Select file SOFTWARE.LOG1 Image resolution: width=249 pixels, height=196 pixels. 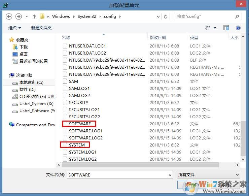[85, 131]
